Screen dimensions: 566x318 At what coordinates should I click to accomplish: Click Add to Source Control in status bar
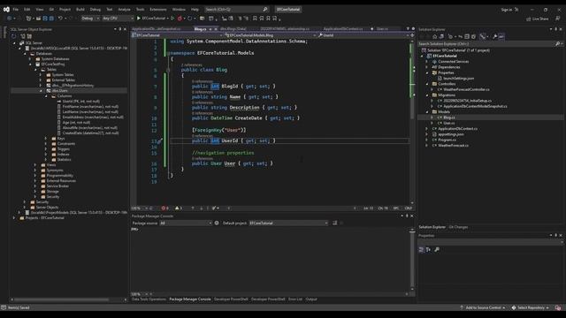tap(484, 308)
